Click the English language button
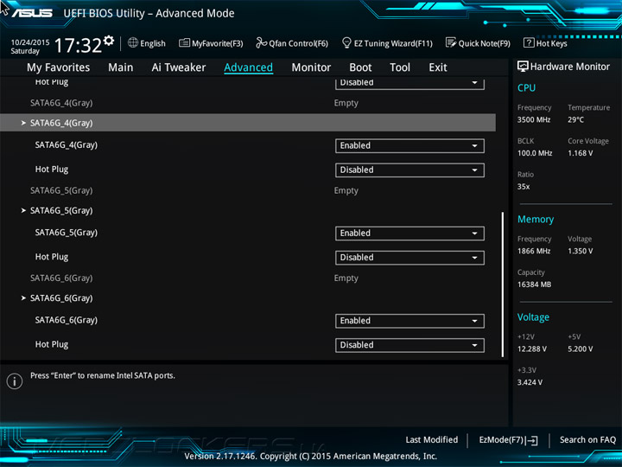The height and width of the screenshot is (467, 622). [x=147, y=43]
